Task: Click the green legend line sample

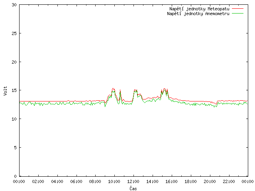Action: point(237,13)
